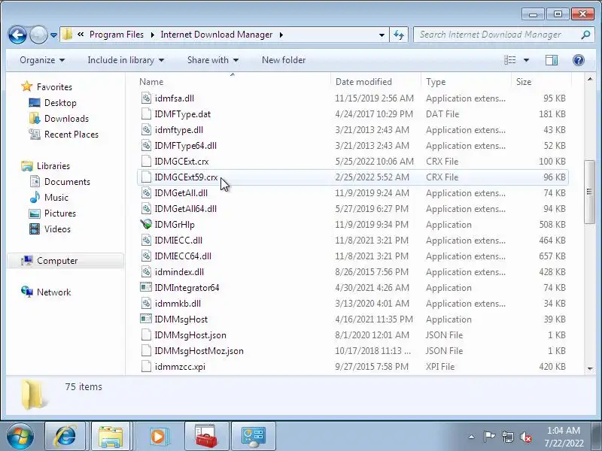Select idmindex.dll file icon

click(146, 272)
